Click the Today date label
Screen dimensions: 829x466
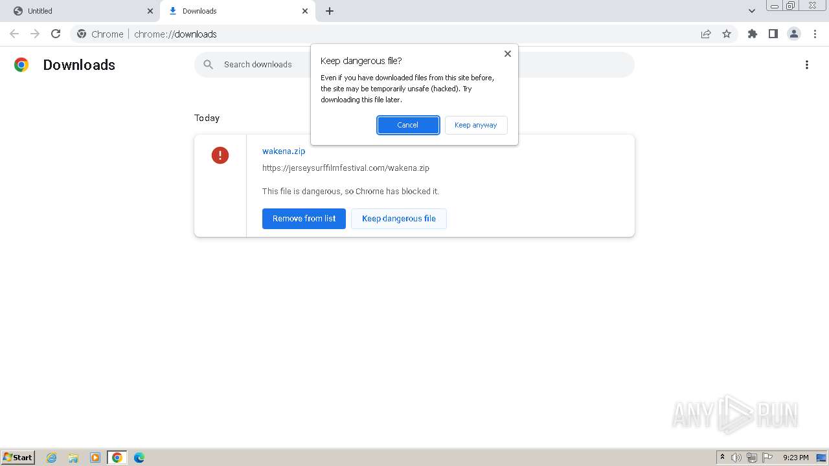tap(207, 118)
